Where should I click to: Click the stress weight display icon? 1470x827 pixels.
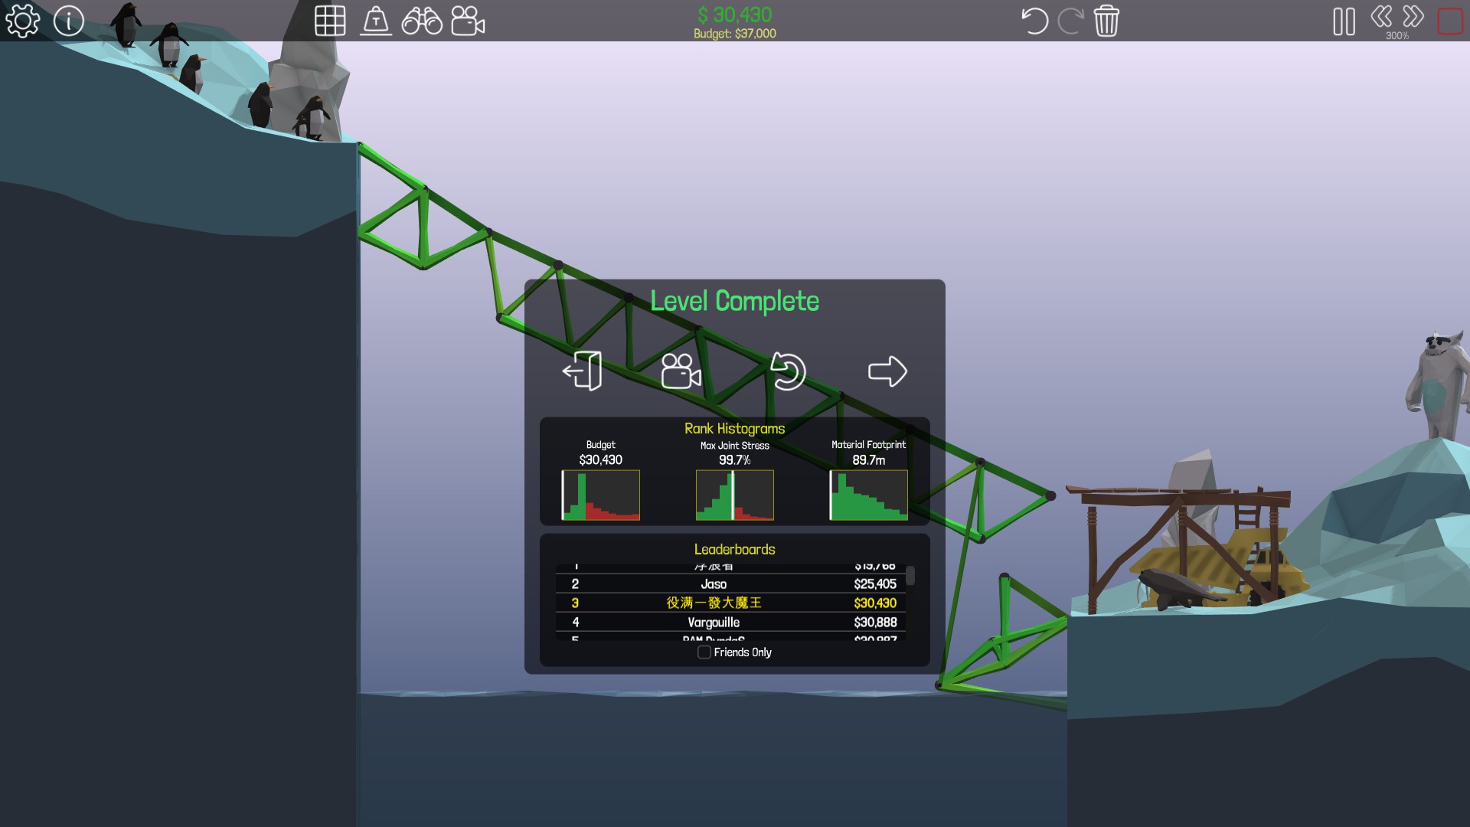pyautogui.click(x=376, y=21)
